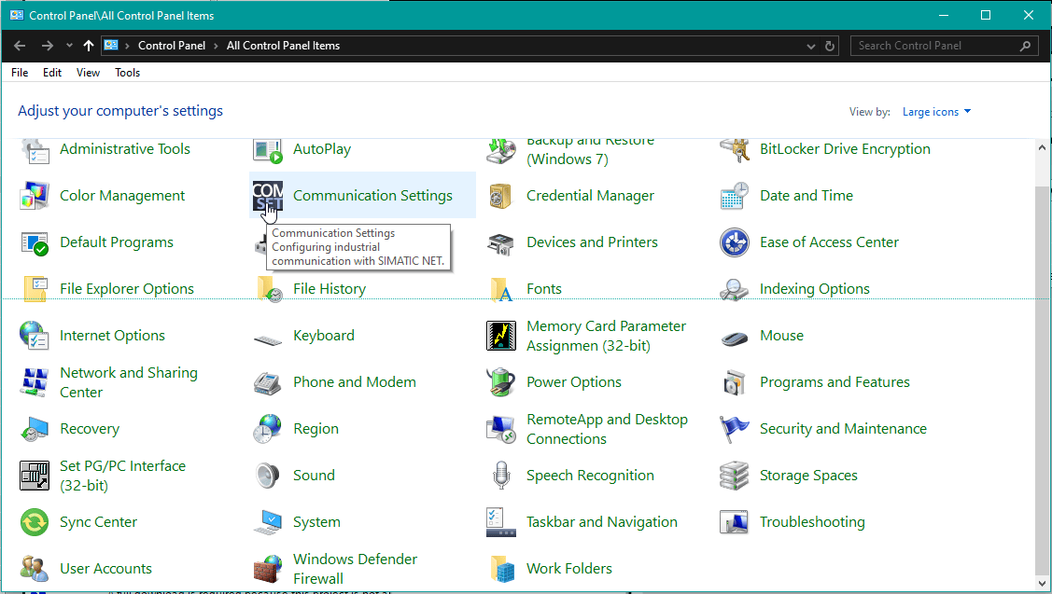Click the Credential Manager safe icon
The image size is (1052, 594).
(x=500, y=196)
